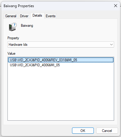The image size is (121, 137).
Task: Confirm with the OK button
Action: pyautogui.click(x=83, y=131)
